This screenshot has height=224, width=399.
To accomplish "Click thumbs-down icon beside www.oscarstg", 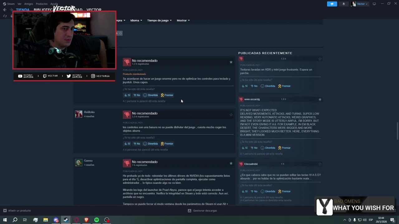I will click(x=241, y=99).
